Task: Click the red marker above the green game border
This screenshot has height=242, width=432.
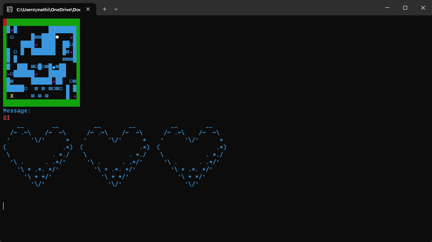Action: (5, 22)
